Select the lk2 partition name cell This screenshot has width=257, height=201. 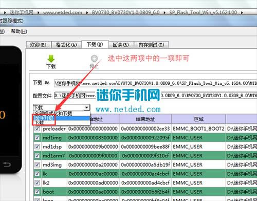click(54, 182)
